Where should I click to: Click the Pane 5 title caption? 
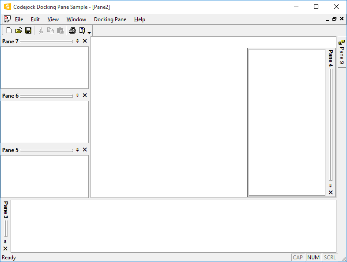point(10,150)
